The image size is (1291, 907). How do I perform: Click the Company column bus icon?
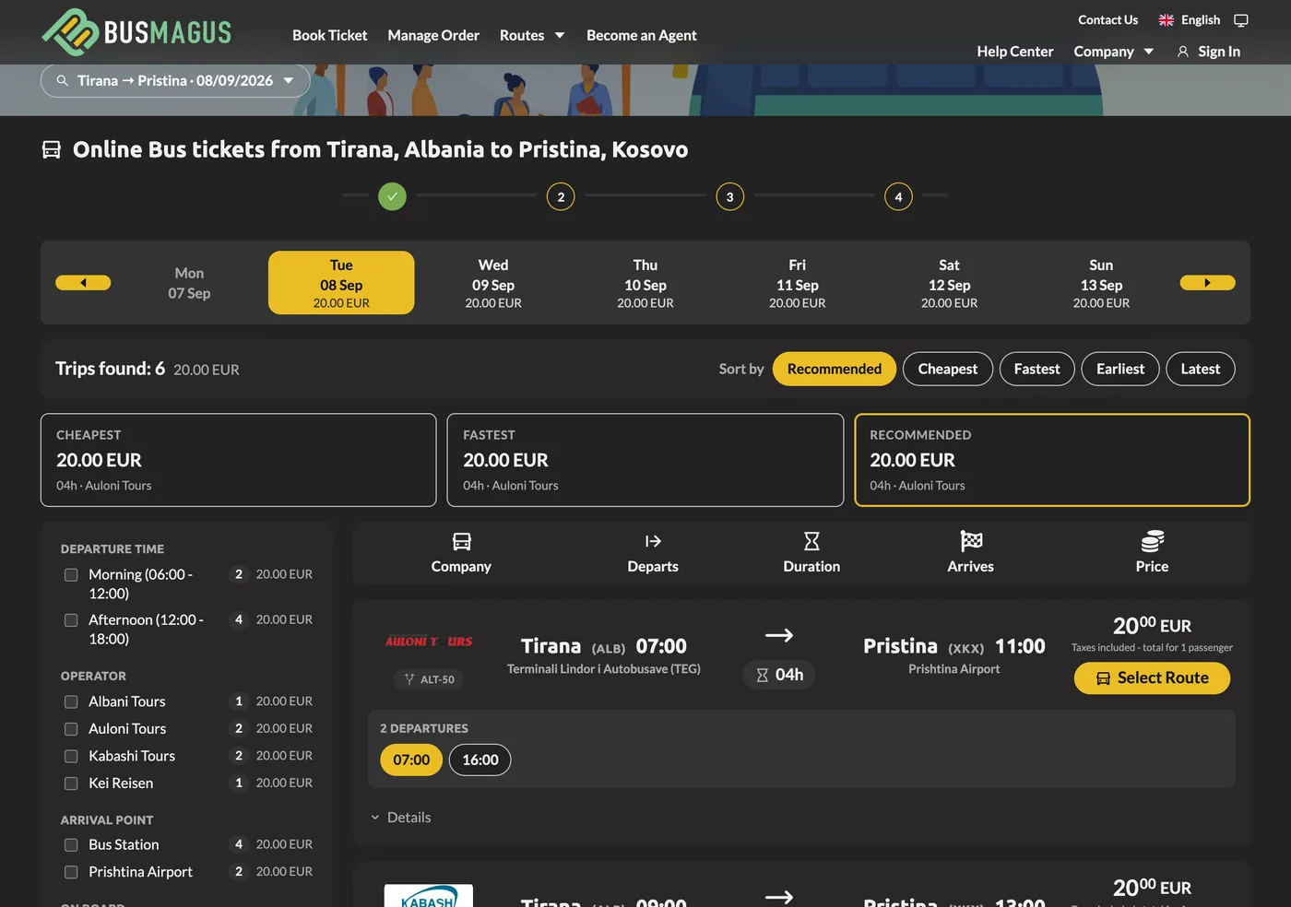461,541
